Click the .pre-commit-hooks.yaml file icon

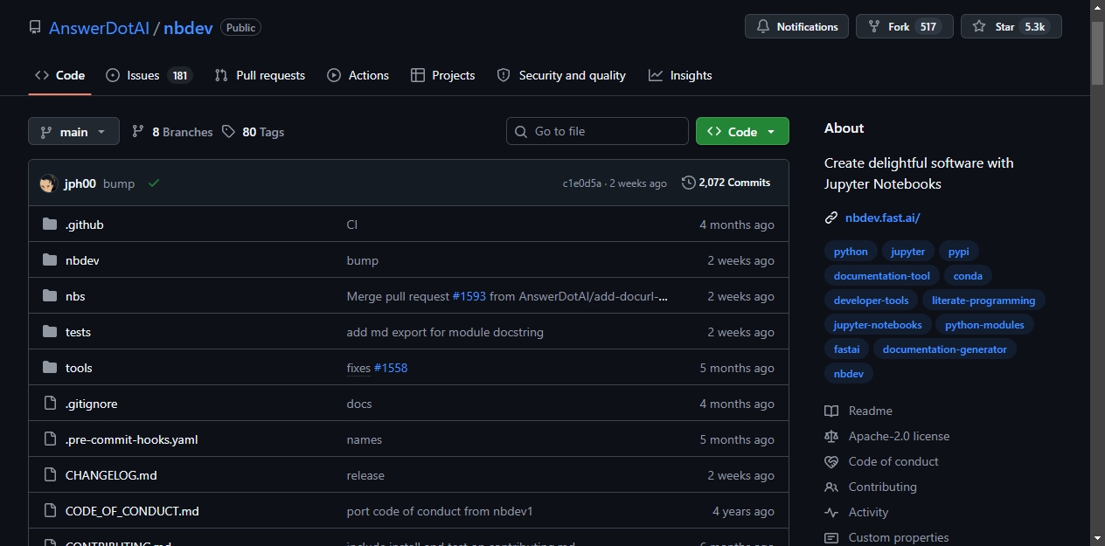pos(50,439)
